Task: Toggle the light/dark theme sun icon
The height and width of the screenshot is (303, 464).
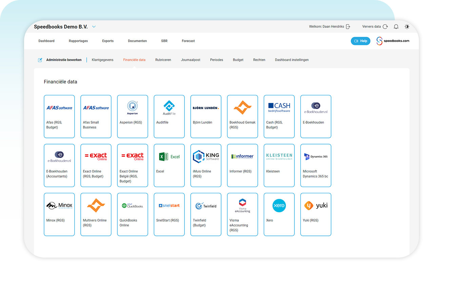Action: point(407,26)
